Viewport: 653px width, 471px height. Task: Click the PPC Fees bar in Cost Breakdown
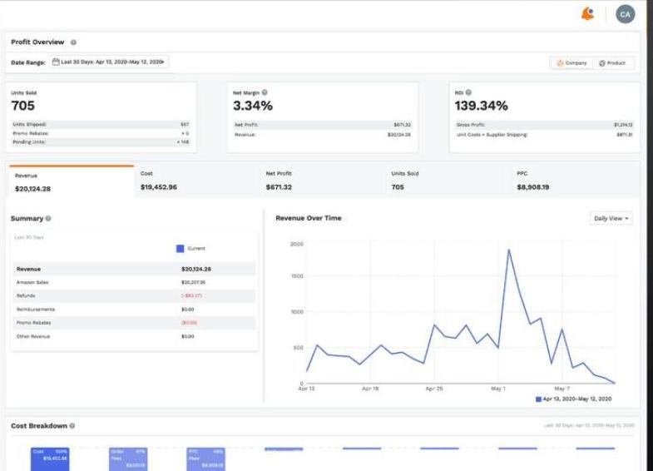(205, 459)
